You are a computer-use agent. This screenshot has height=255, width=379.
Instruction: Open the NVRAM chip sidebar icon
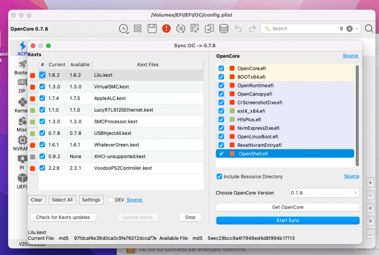(x=22, y=141)
